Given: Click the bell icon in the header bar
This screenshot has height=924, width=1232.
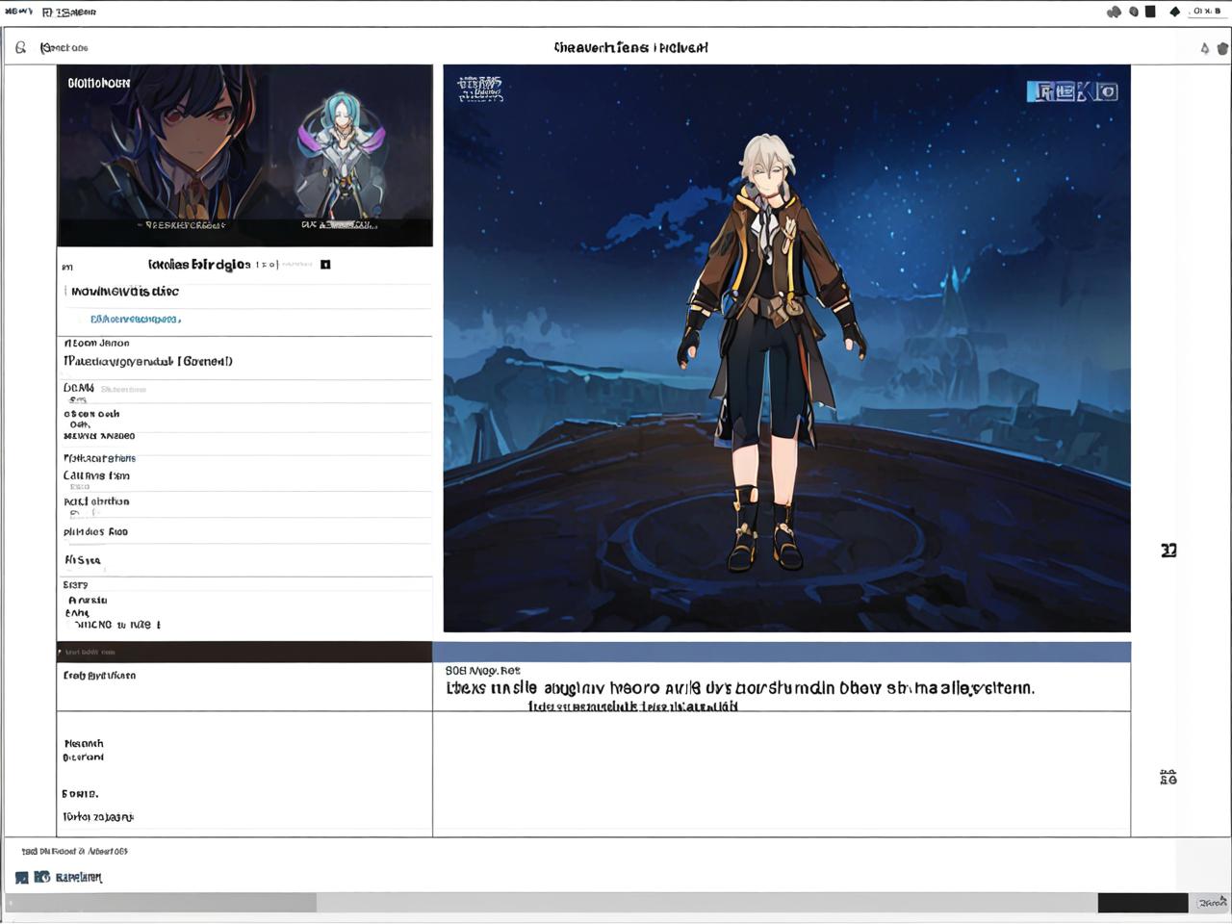Looking at the screenshot, I should coord(1204,48).
